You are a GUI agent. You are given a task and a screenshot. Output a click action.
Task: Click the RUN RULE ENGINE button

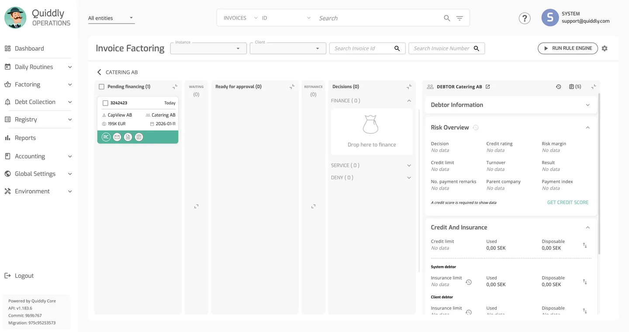pyautogui.click(x=567, y=48)
